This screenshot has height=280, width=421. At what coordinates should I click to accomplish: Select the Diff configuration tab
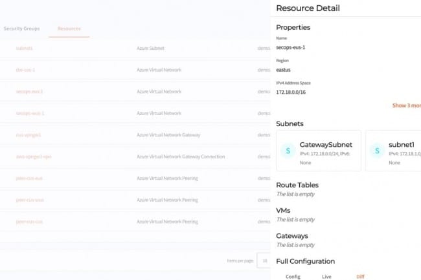pyautogui.click(x=360, y=276)
